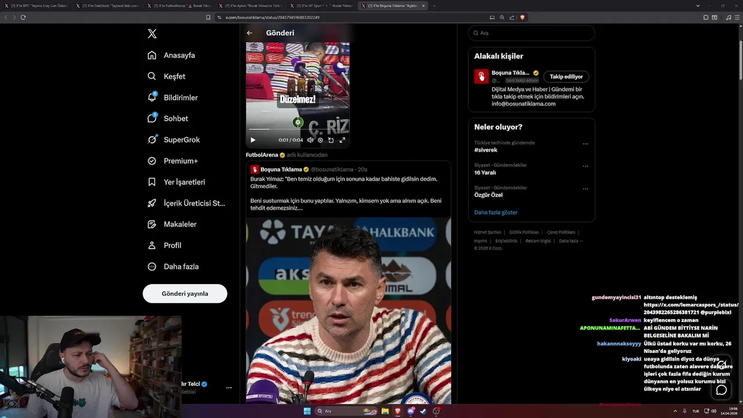Open Profil page
This screenshot has height=418, width=743.
click(164, 245)
